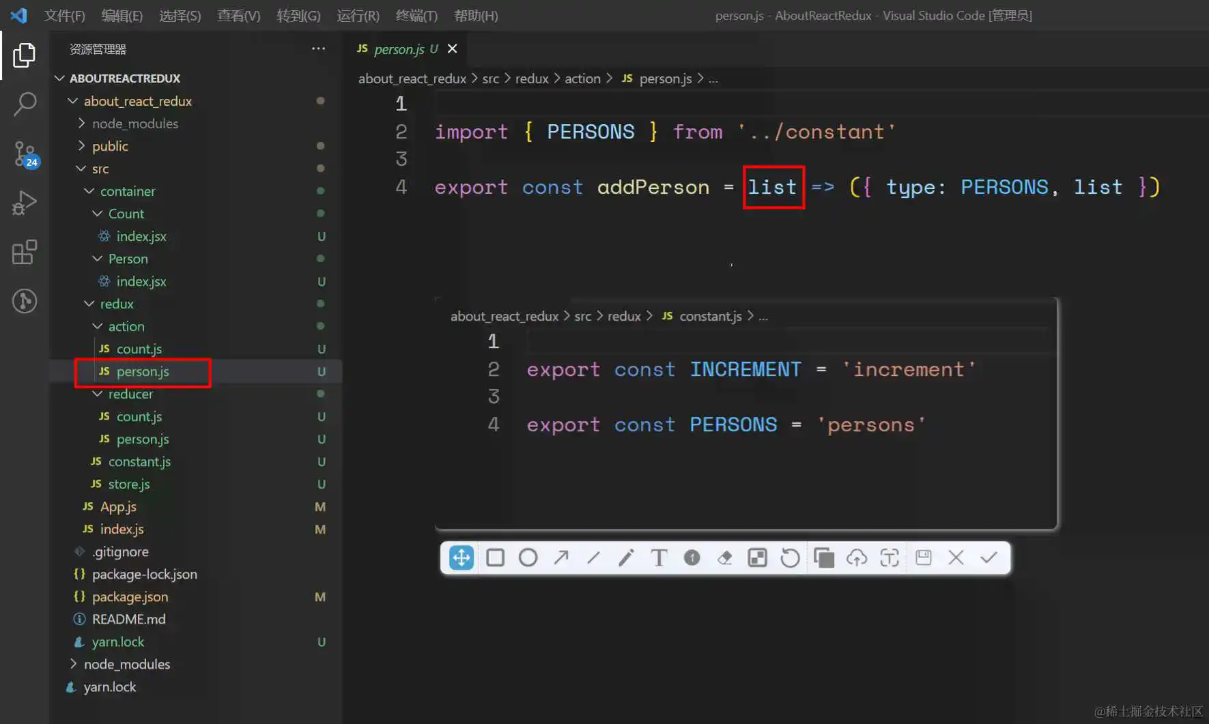The image size is (1209, 724).
Task: Close the person.js editor tab
Action: 452,48
